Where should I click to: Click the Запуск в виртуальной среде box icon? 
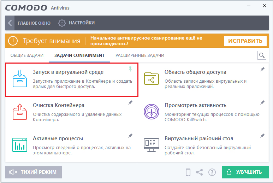point(20,78)
